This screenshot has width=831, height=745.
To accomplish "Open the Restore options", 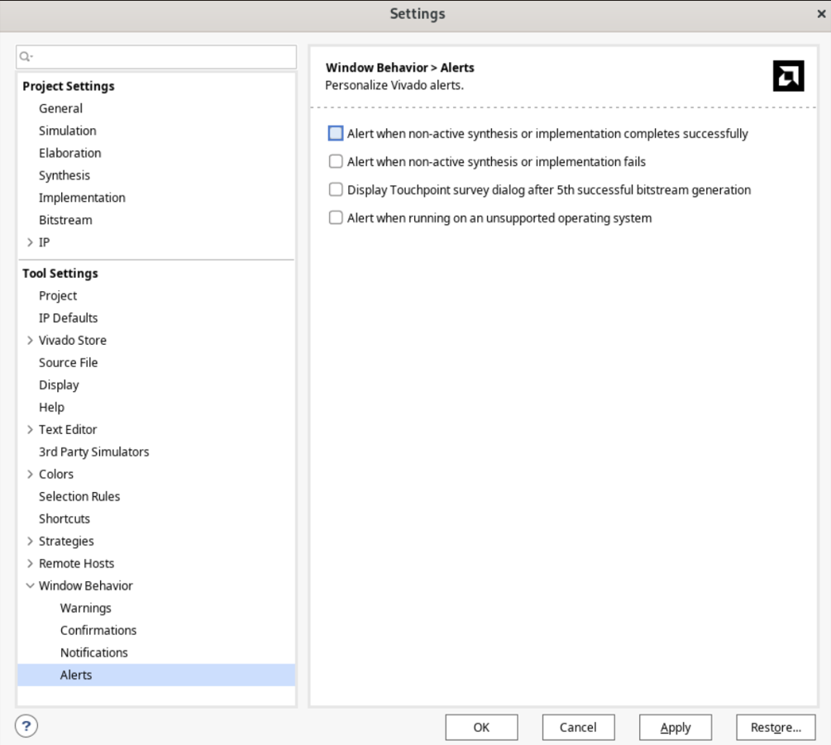I will (x=774, y=727).
